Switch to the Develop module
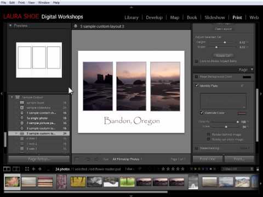 pyautogui.click(x=154, y=18)
